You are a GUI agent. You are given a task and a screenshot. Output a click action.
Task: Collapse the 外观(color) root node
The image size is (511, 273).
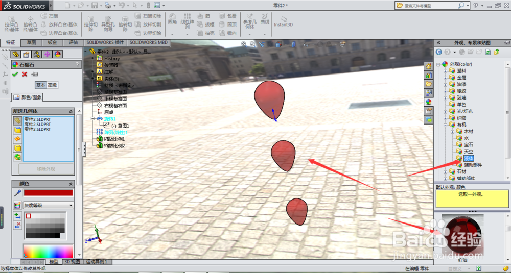pos(438,64)
